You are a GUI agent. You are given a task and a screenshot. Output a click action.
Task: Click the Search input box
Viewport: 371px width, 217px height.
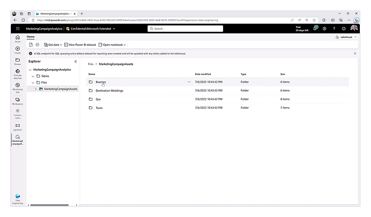185,29
